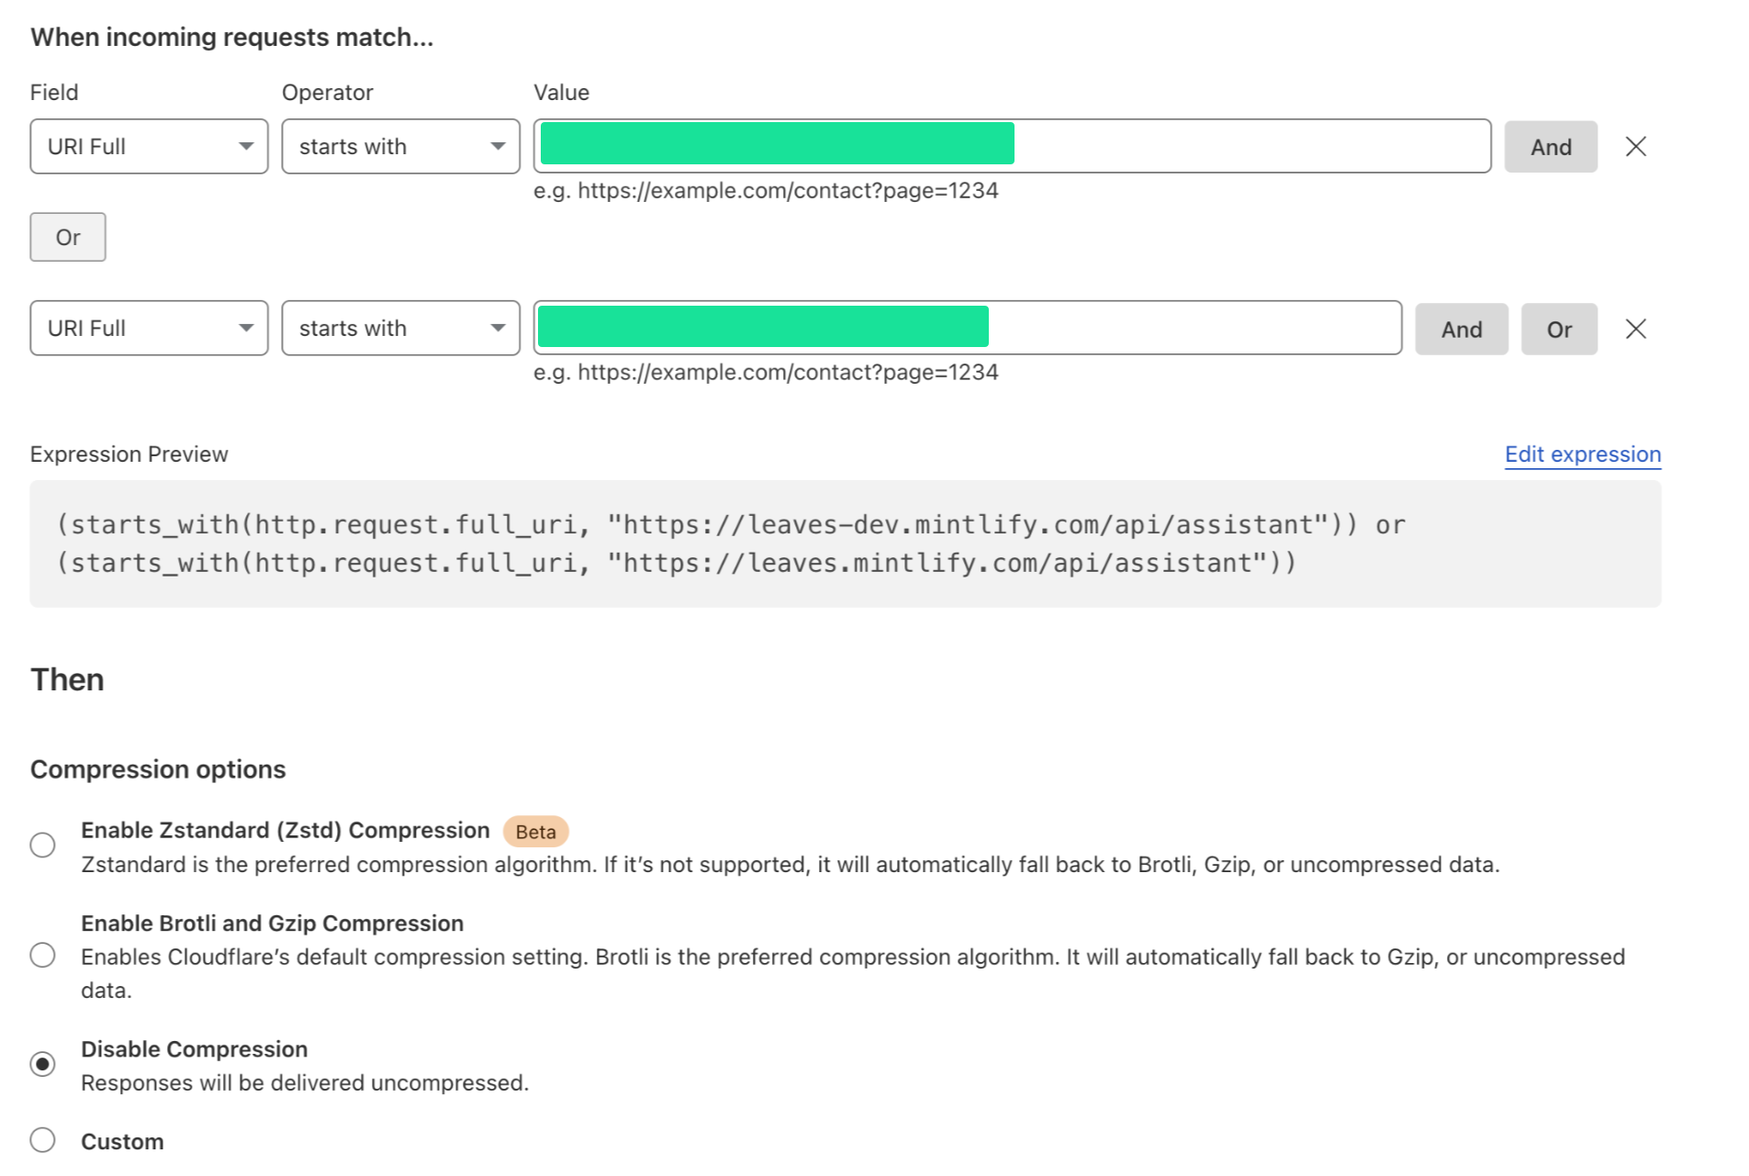Remove the second URI Full condition
The image size is (1749, 1176).
tap(1635, 328)
